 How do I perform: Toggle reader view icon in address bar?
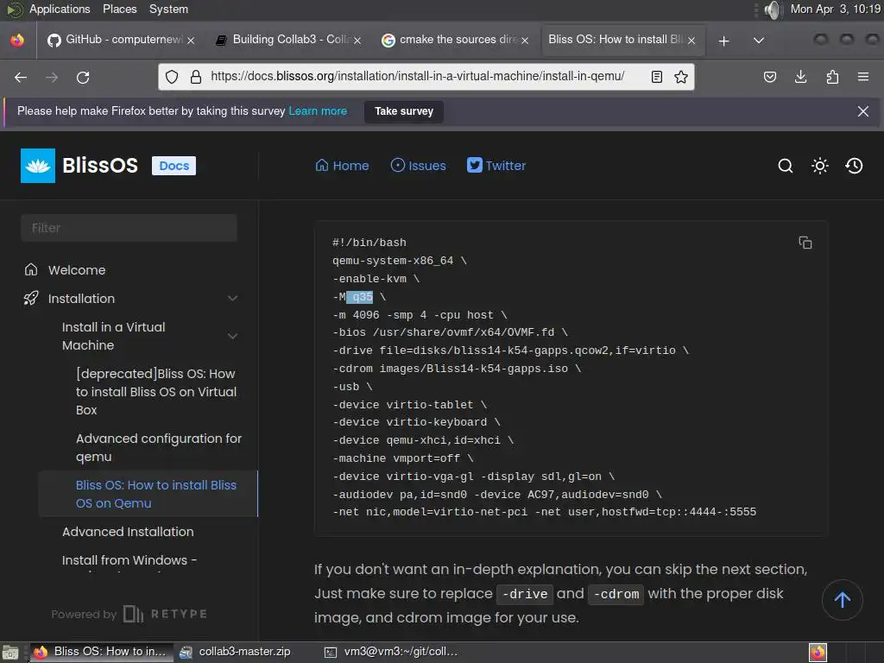(x=656, y=77)
